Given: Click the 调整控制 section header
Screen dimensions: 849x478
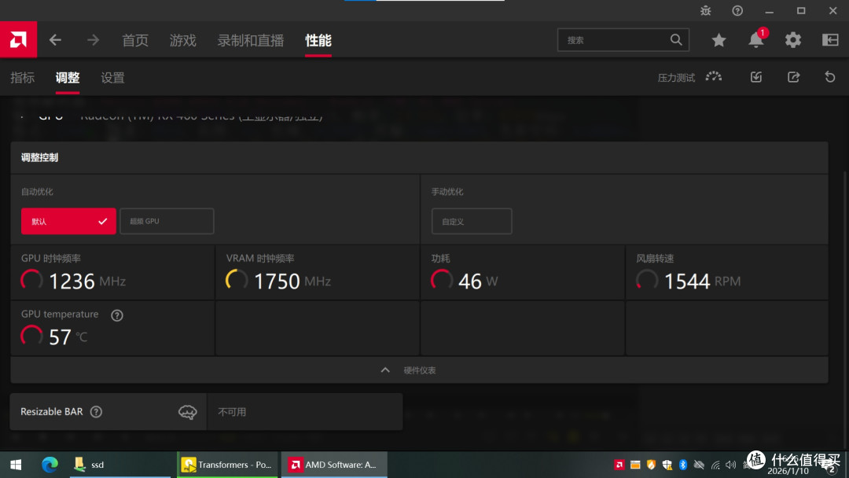Looking at the screenshot, I should pos(39,157).
